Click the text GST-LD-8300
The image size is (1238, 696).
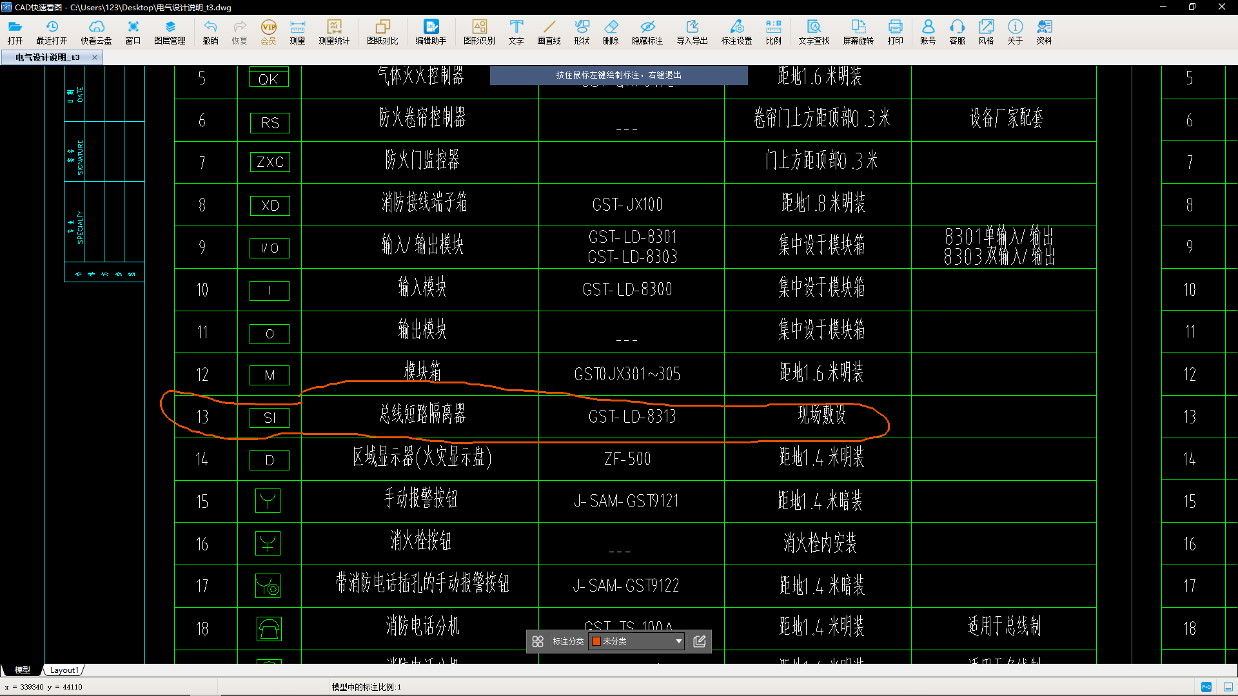627,290
